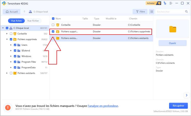This screenshot has height=116, width=191.
Task: Click the Corbeille folder icon in file list
Action: (58, 25)
